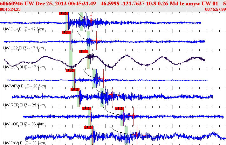Click the start time 00:45:24.23
This screenshot has width=226, height=145.
tap(10, 9)
